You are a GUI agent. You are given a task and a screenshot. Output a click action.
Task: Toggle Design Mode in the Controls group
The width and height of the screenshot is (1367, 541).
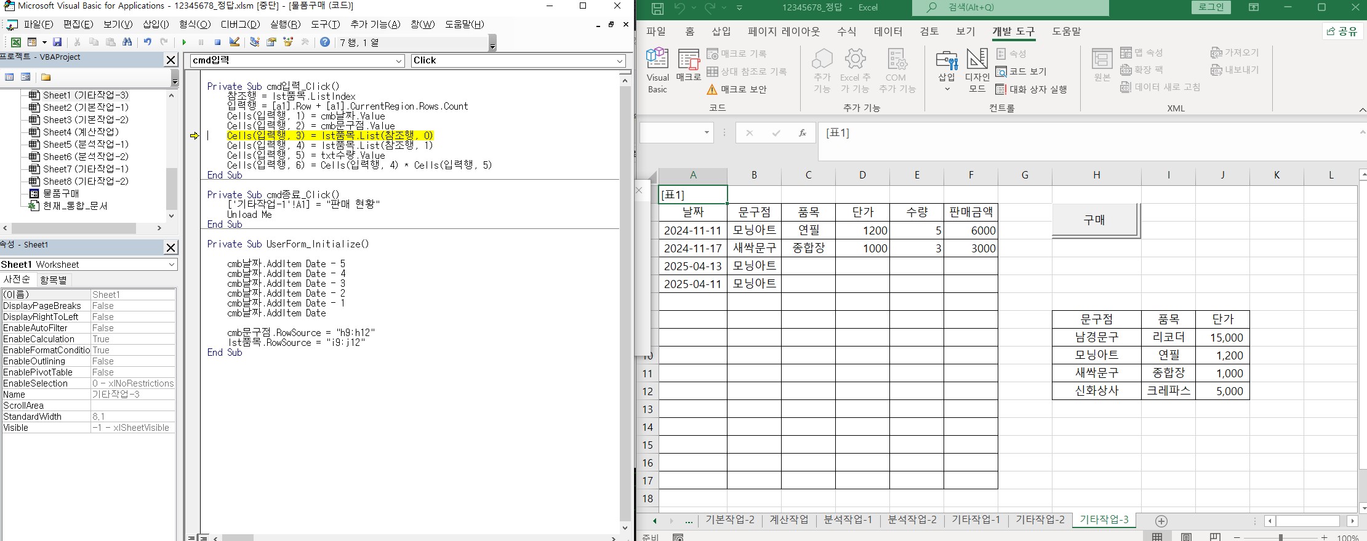pos(977,70)
